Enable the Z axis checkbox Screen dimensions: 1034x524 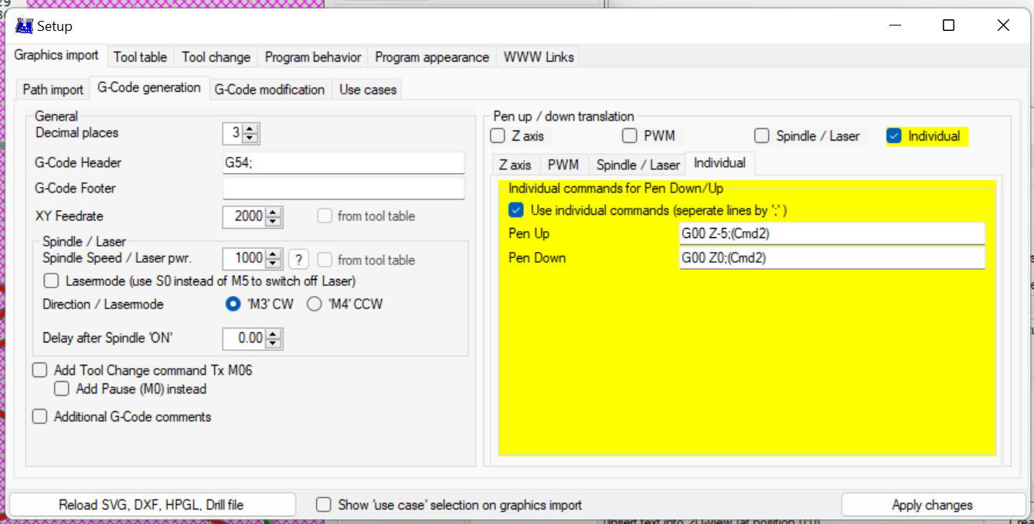tap(498, 136)
